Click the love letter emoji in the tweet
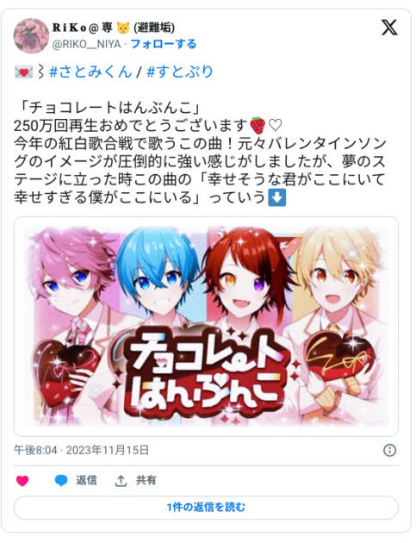416x543 pixels. pyautogui.click(x=23, y=72)
